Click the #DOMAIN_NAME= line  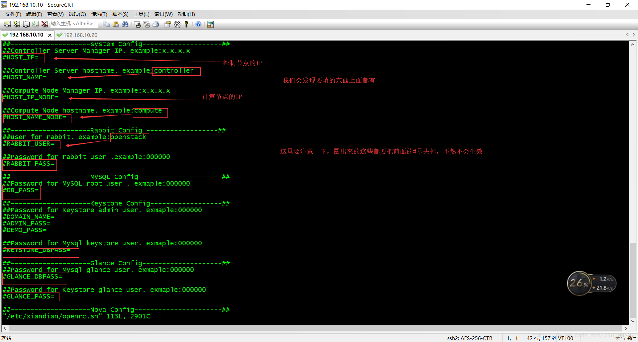[29, 217]
